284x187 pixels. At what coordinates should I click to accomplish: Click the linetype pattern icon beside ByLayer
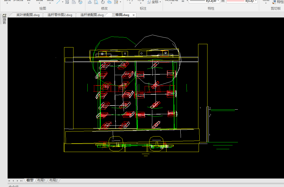tap(223, 1)
